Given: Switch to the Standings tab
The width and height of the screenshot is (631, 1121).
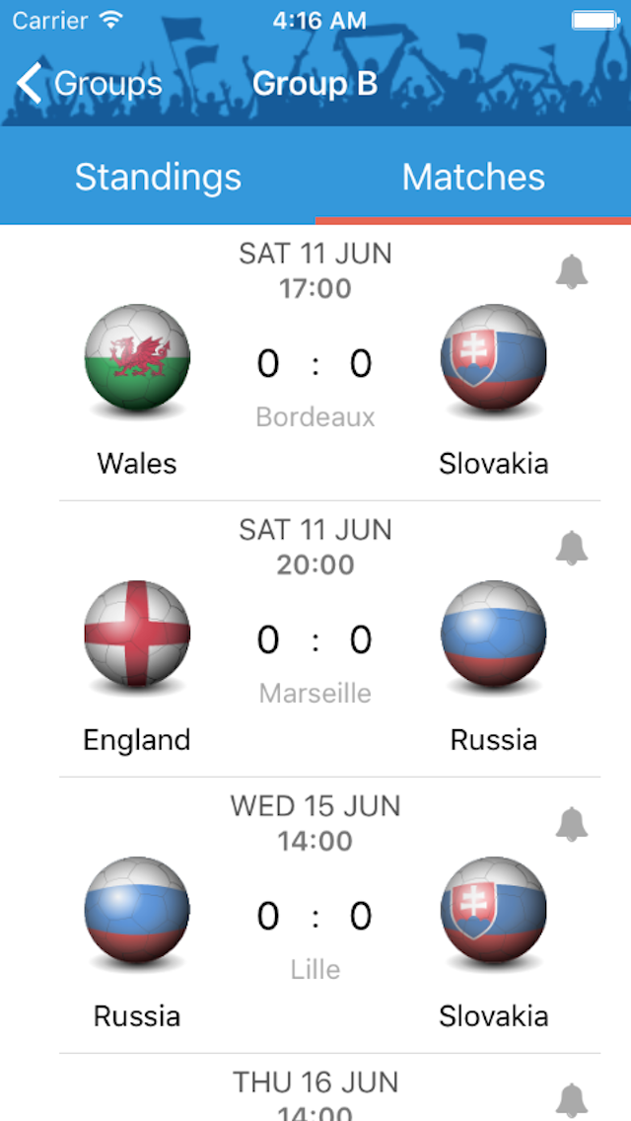Looking at the screenshot, I should [x=158, y=178].
